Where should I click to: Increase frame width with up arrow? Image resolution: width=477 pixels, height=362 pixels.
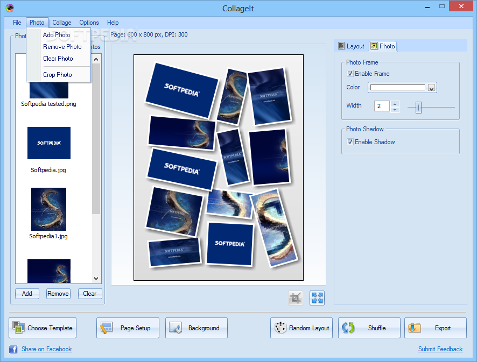tap(395, 104)
